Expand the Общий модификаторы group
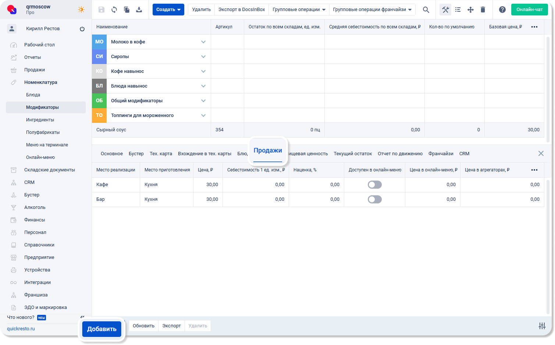This screenshot has width=555, height=345. (203, 101)
